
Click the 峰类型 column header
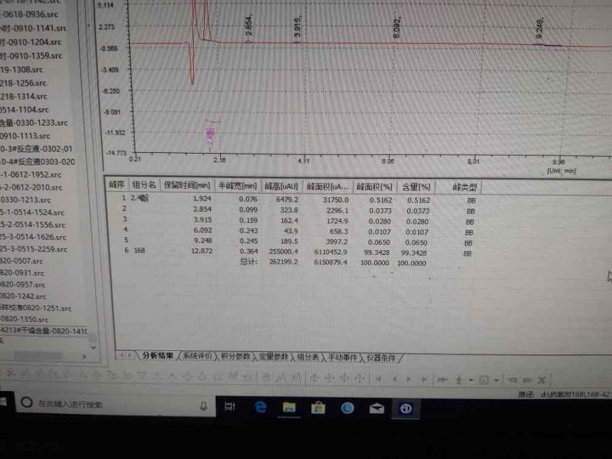pos(464,188)
